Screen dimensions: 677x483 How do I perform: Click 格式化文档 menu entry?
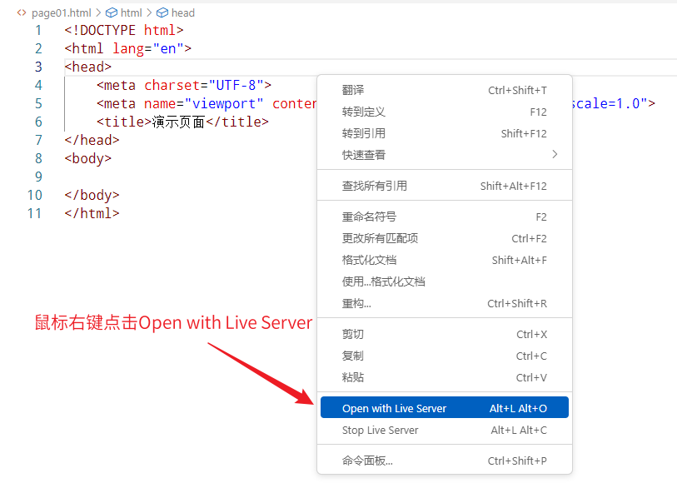tap(369, 260)
